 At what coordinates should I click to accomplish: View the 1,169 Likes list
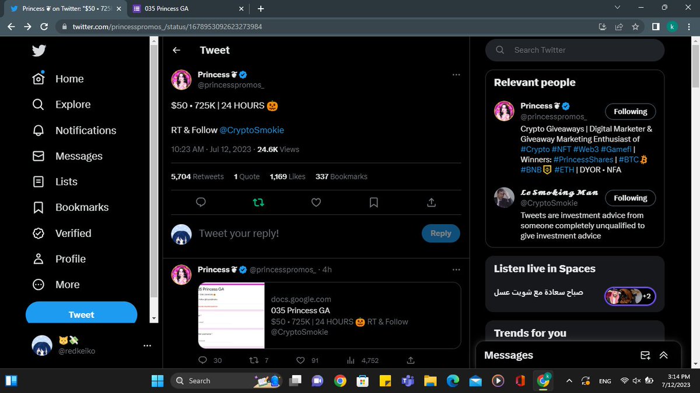click(x=288, y=176)
